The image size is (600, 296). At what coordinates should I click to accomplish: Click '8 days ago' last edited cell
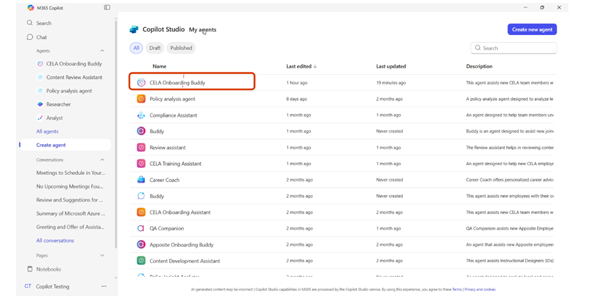[297, 99]
